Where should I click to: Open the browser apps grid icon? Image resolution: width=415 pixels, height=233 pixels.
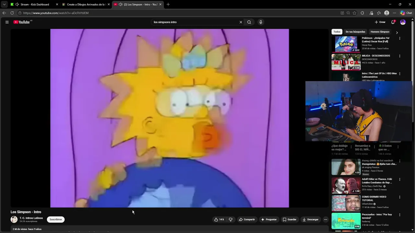click(x=342, y=13)
